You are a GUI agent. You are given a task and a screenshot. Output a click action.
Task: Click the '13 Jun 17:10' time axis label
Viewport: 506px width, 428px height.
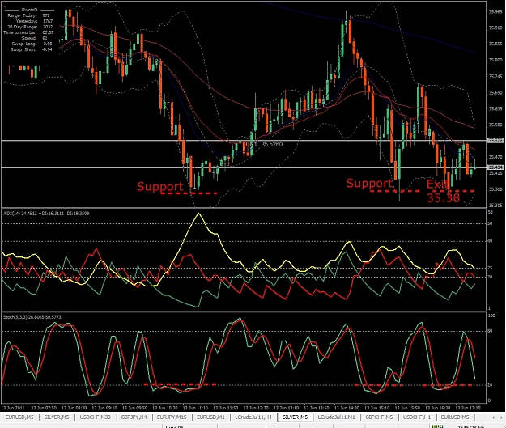[468, 408]
